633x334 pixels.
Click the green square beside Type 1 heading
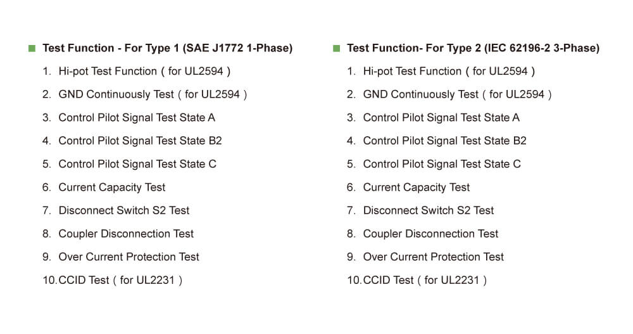(x=32, y=48)
